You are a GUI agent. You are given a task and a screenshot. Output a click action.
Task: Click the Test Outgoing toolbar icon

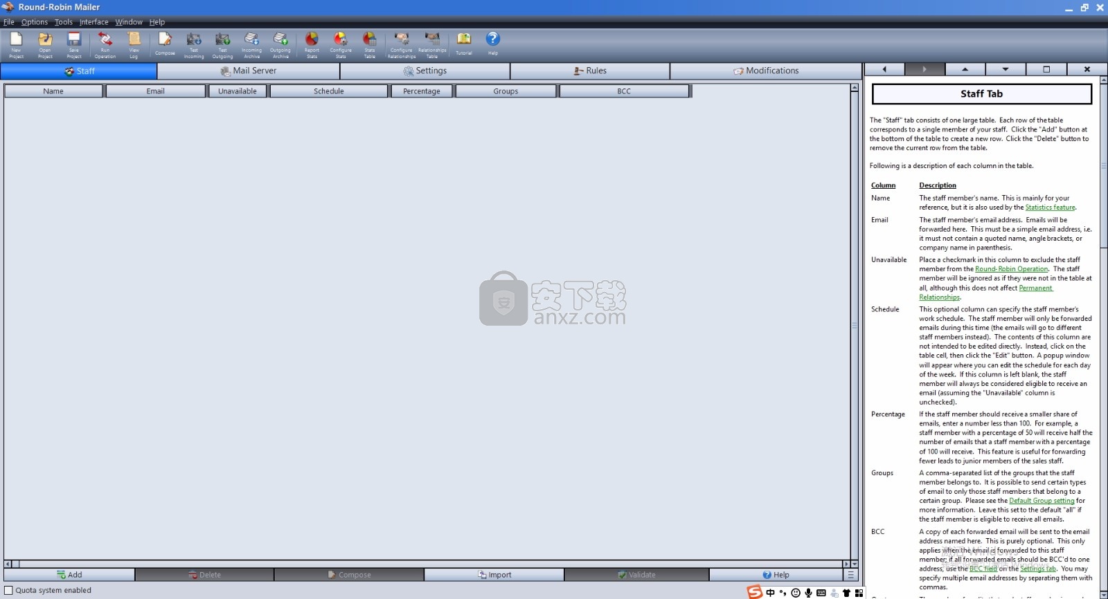pos(222,45)
